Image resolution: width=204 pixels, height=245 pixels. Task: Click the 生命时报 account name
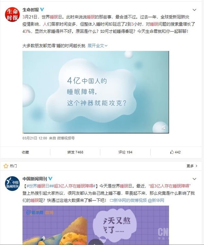pyautogui.click(x=31, y=10)
